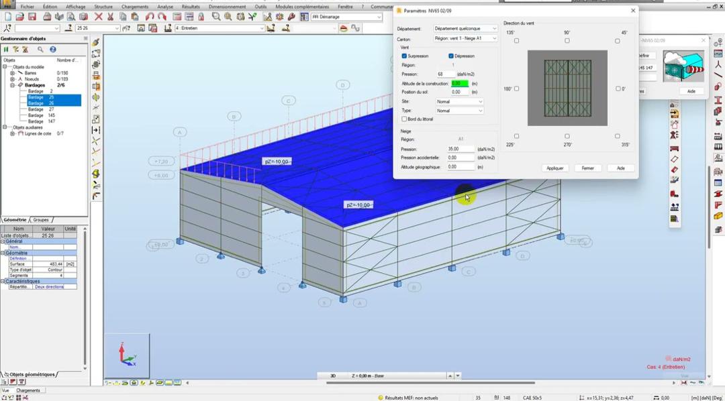Check the 45° wind direction box
Image resolution: width=725 pixels, height=401 pixels.
(x=618, y=41)
